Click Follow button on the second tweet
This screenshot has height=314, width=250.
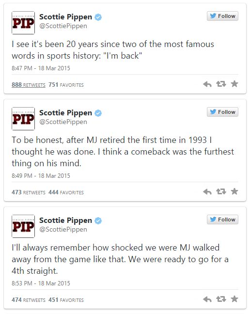coord(222,112)
